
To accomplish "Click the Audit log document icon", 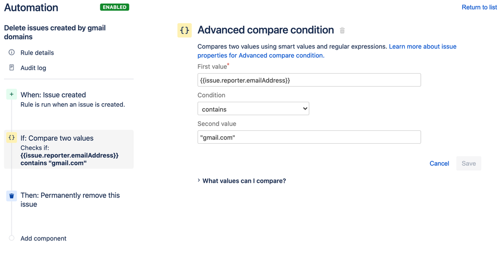I will (x=12, y=68).
